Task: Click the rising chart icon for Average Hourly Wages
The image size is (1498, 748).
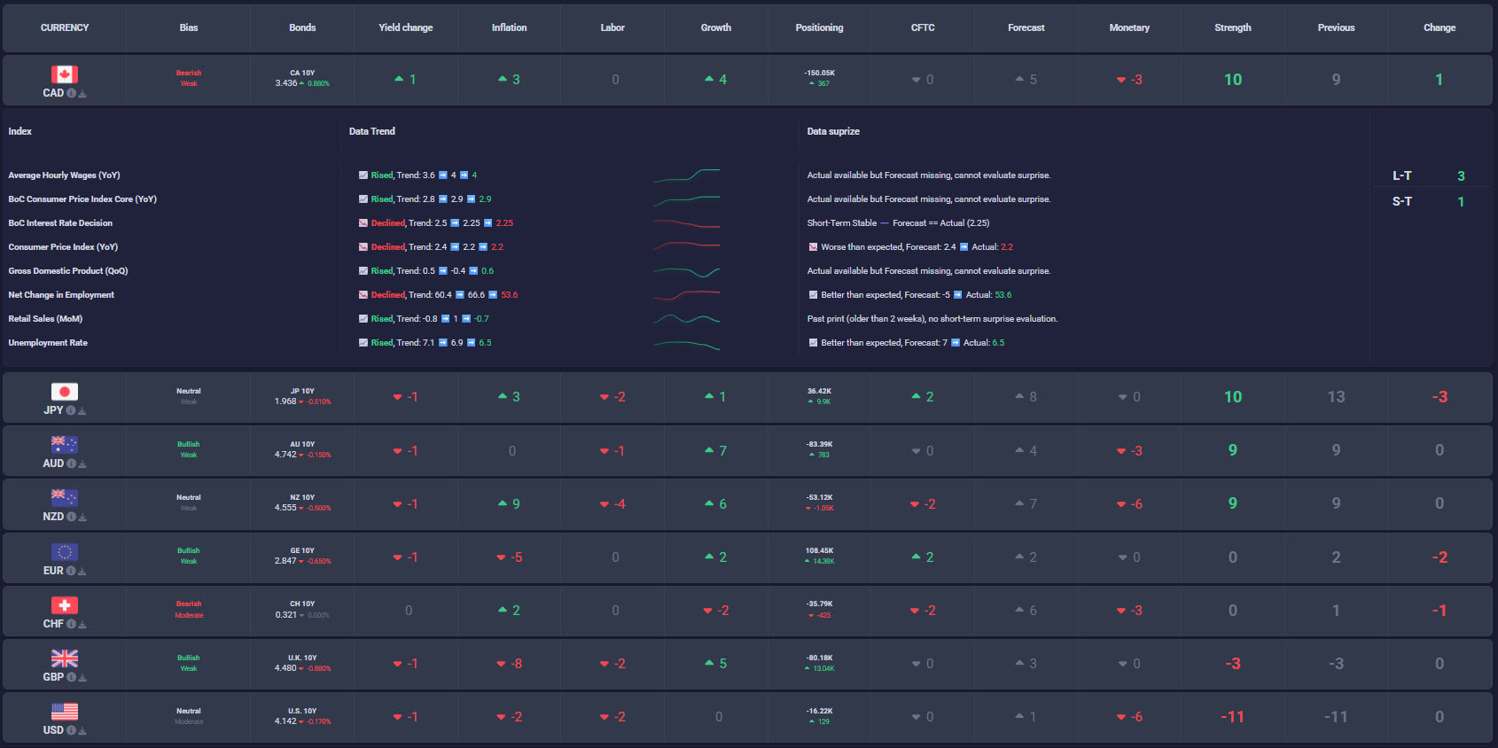Action: coord(363,175)
